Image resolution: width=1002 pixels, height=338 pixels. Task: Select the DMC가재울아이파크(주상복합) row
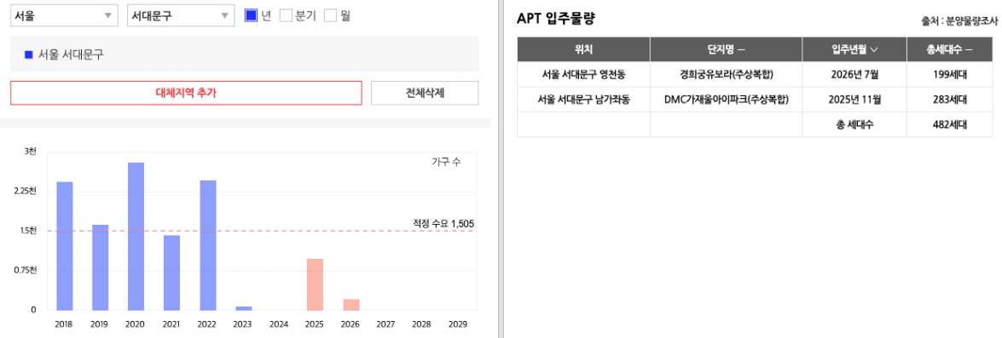[x=754, y=100]
